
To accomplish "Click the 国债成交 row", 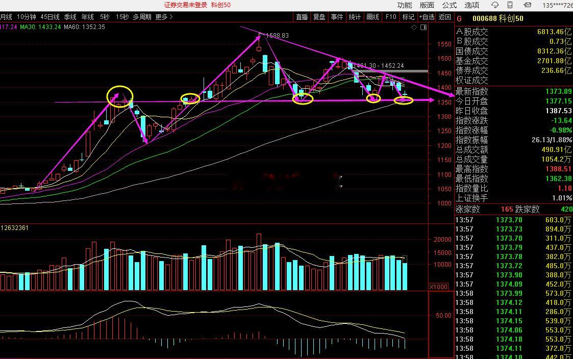I will 513,51.
